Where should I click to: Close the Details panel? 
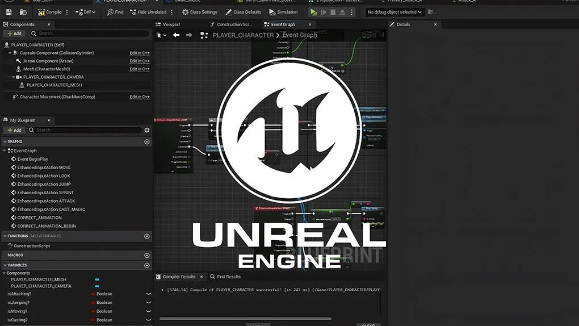435,24
